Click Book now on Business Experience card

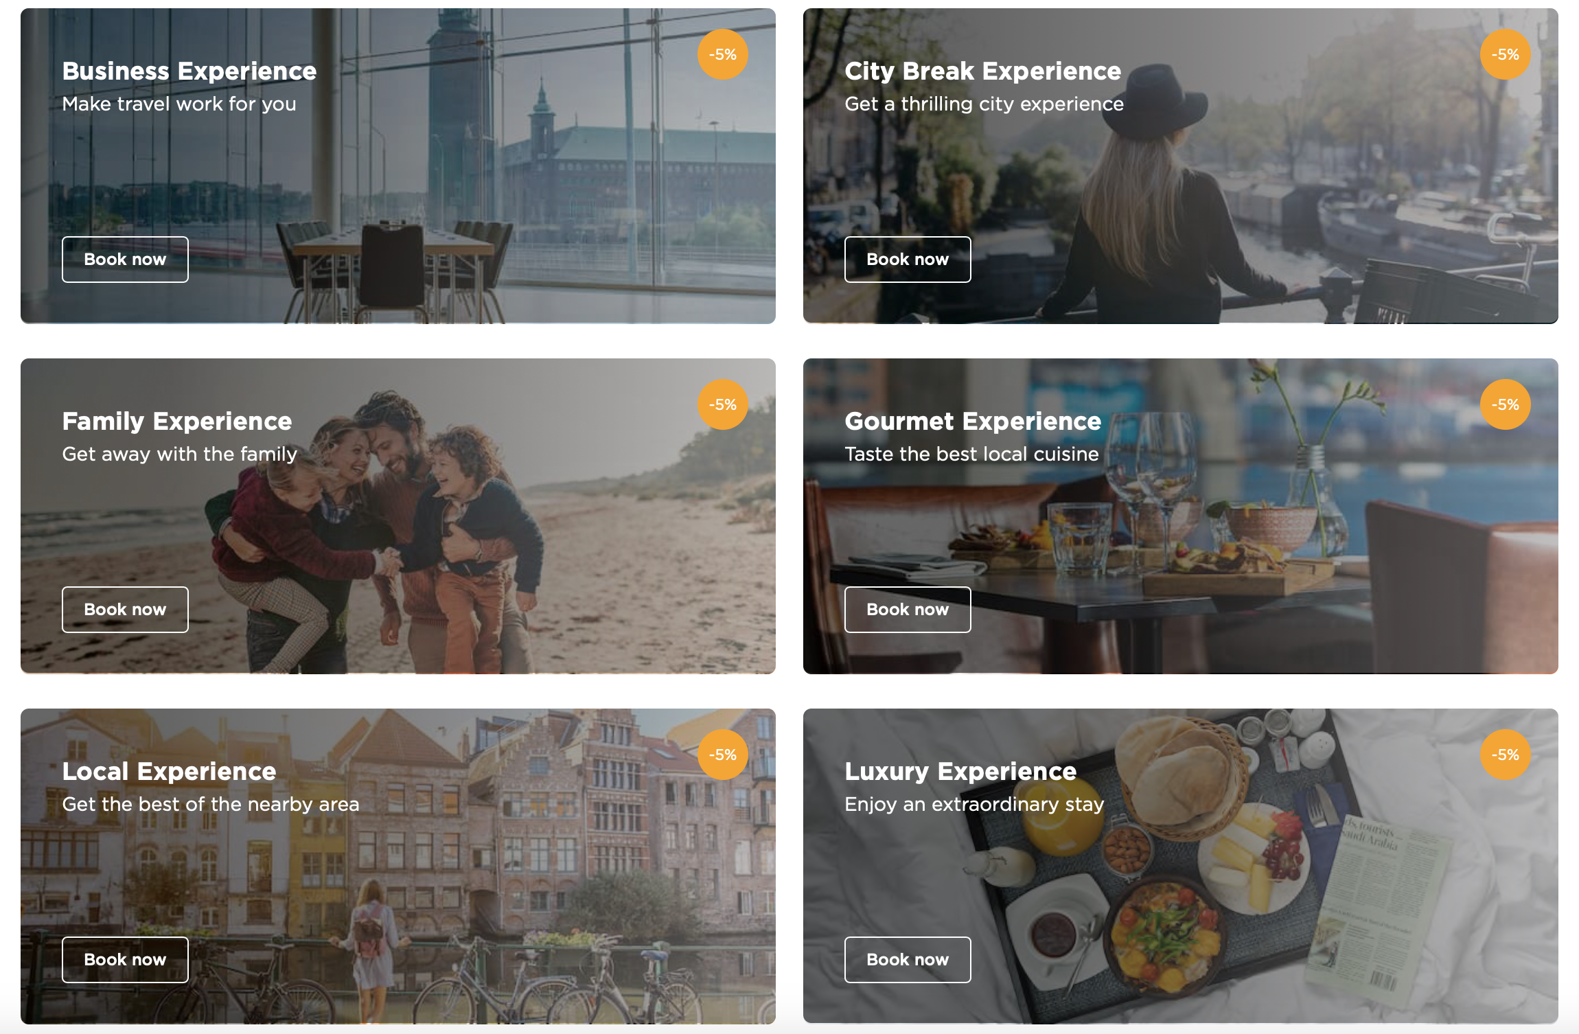pyautogui.click(x=125, y=260)
